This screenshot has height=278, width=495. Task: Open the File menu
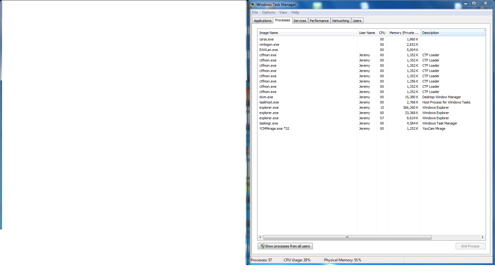(x=255, y=12)
